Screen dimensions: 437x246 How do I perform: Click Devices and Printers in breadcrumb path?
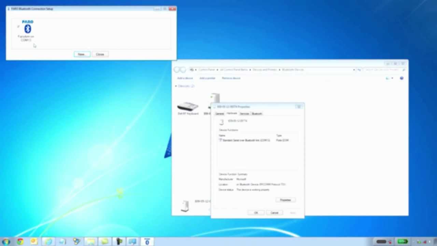pos(265,70)
